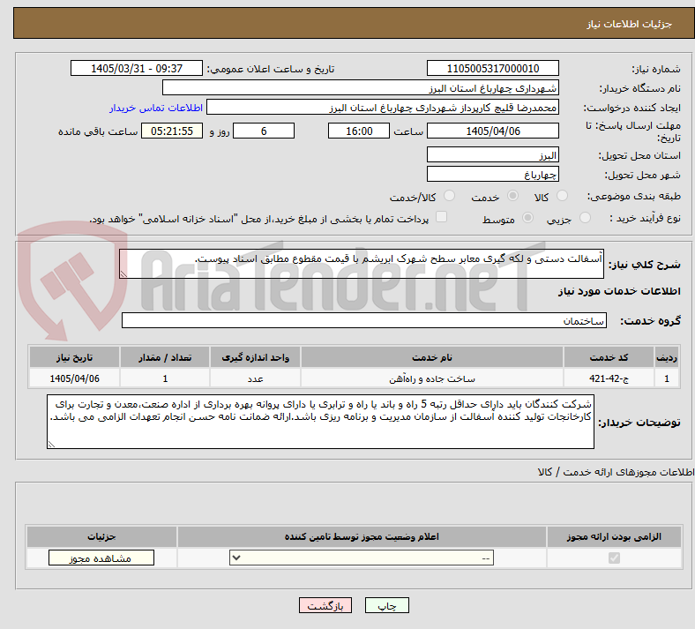Toggle the الزامی بودن ارائه مجوز checkbox
This screenshot has height=629, width=695.
pos(615,558)
